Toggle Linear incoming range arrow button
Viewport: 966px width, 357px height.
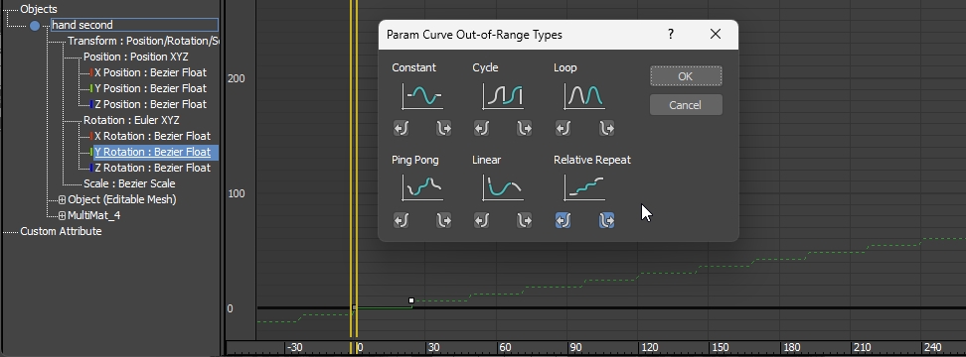point(482,220)
